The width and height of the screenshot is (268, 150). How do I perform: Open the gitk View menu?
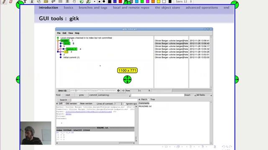click(71, 33)
